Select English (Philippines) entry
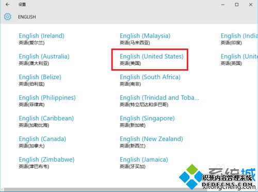This screenshot has height=192, width=258. click(47, 101)
